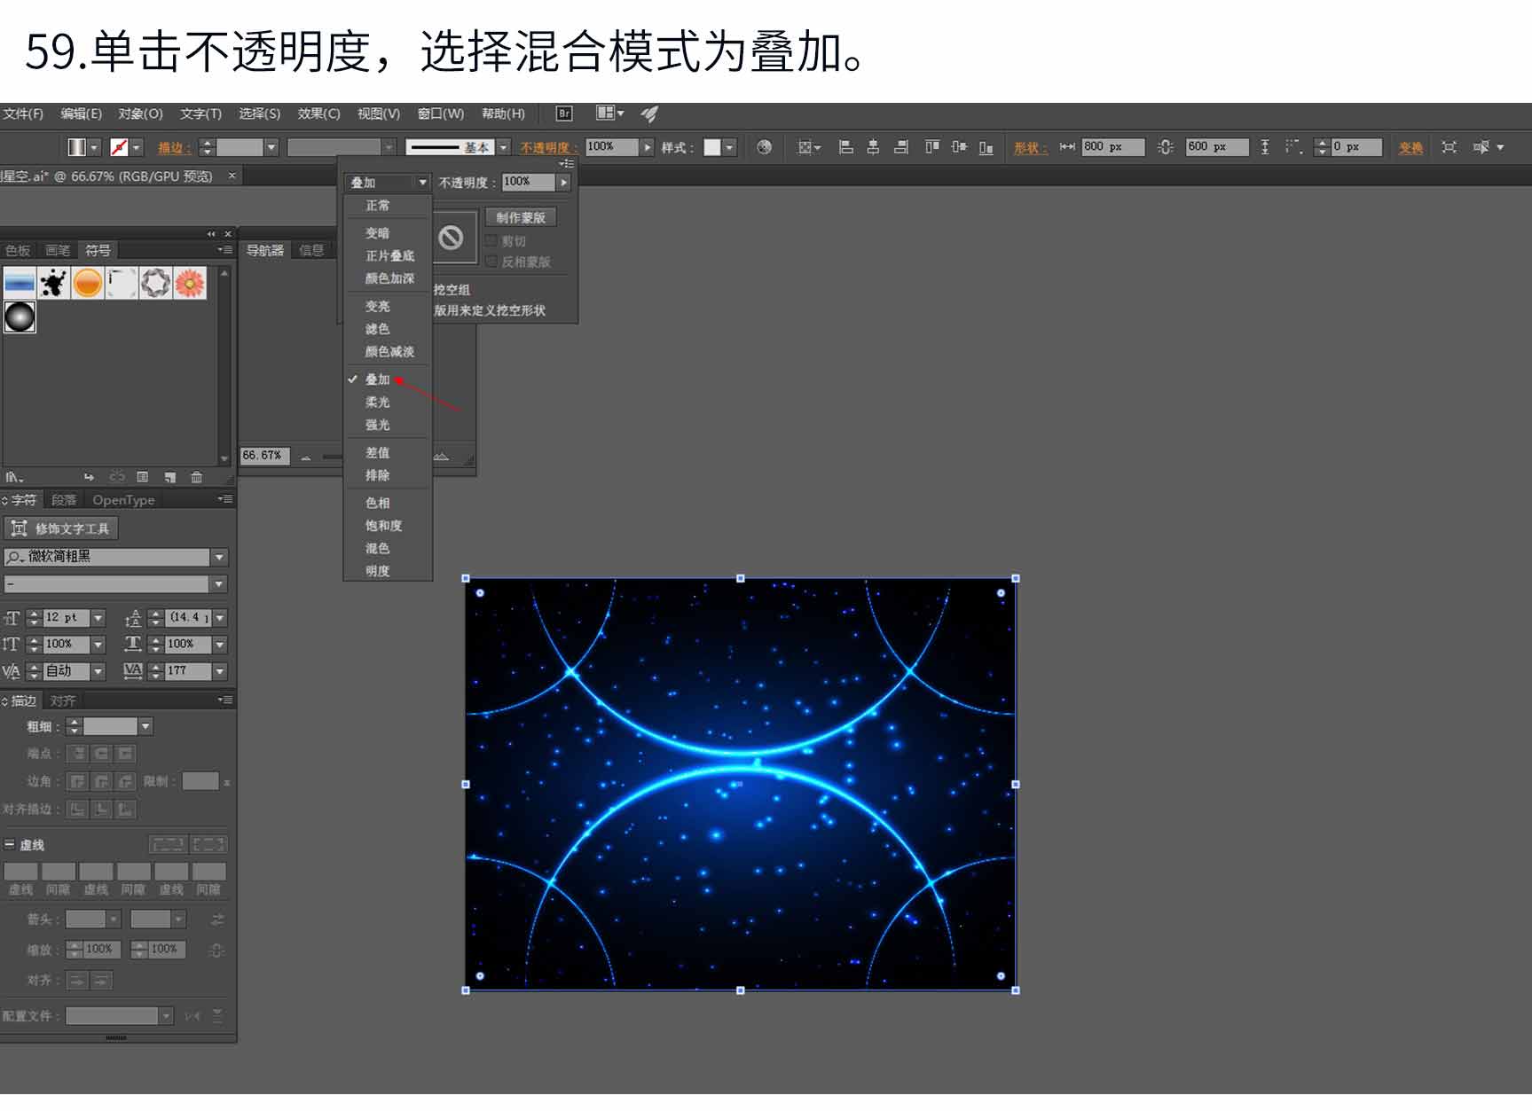Open the 基本 brush definition dropdown
Image resolution: width=1532 pixels, height=1111 pixels.
pyautogui.click(x=503, y=147)
